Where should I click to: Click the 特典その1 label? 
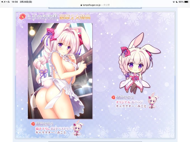click(x=44, y=124)
